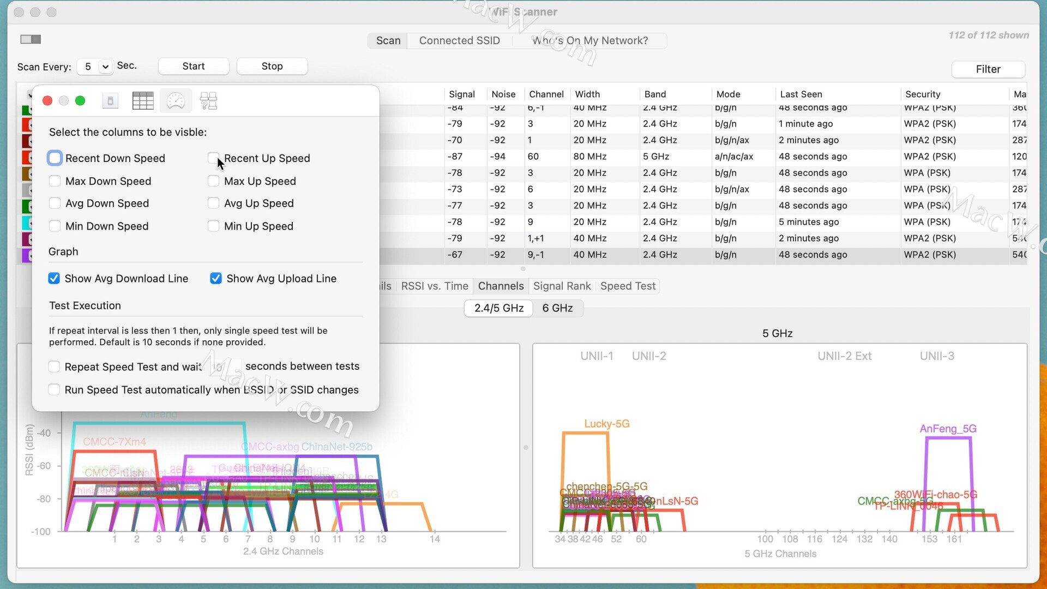Viewport: 1047px width, 589px height.
Task: Open the Signal Rank tab
Action: [562, 286]
